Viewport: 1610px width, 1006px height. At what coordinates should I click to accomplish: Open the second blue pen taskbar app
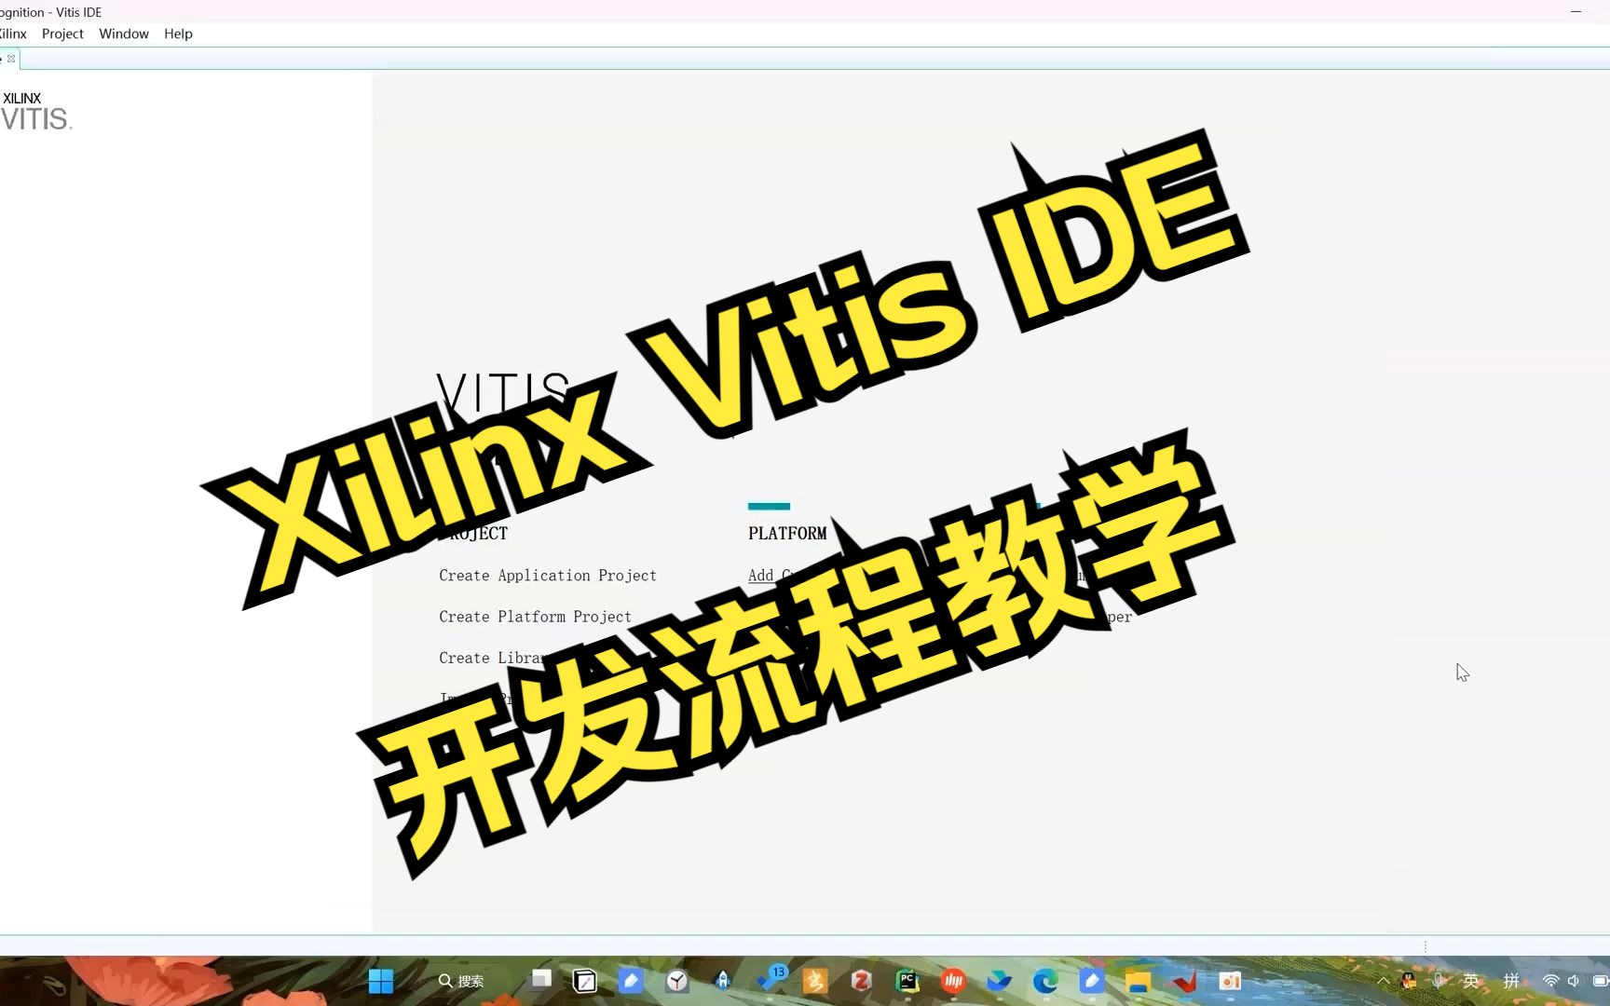click(x=1092, y=981)
